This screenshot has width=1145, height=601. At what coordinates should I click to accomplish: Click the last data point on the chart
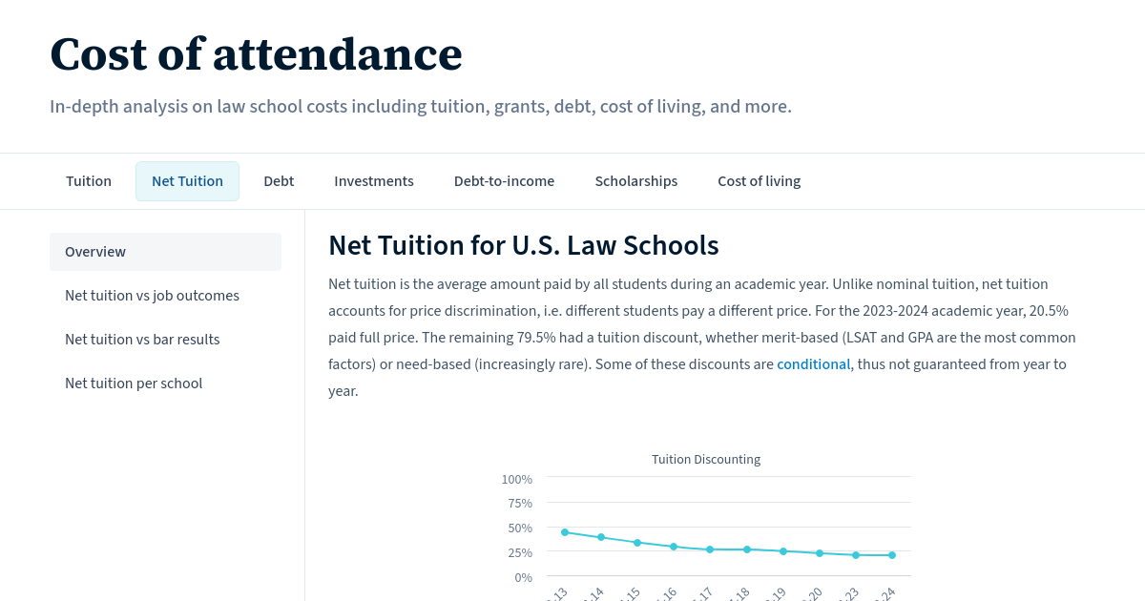(891, 554)
